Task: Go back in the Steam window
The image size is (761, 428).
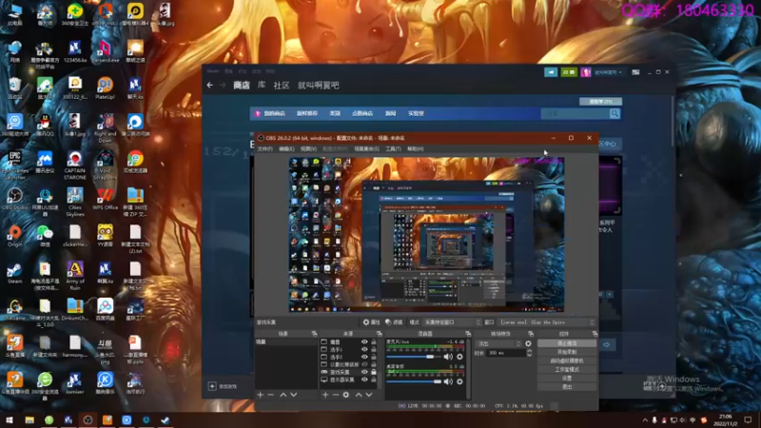Action: tap(209, 85)
